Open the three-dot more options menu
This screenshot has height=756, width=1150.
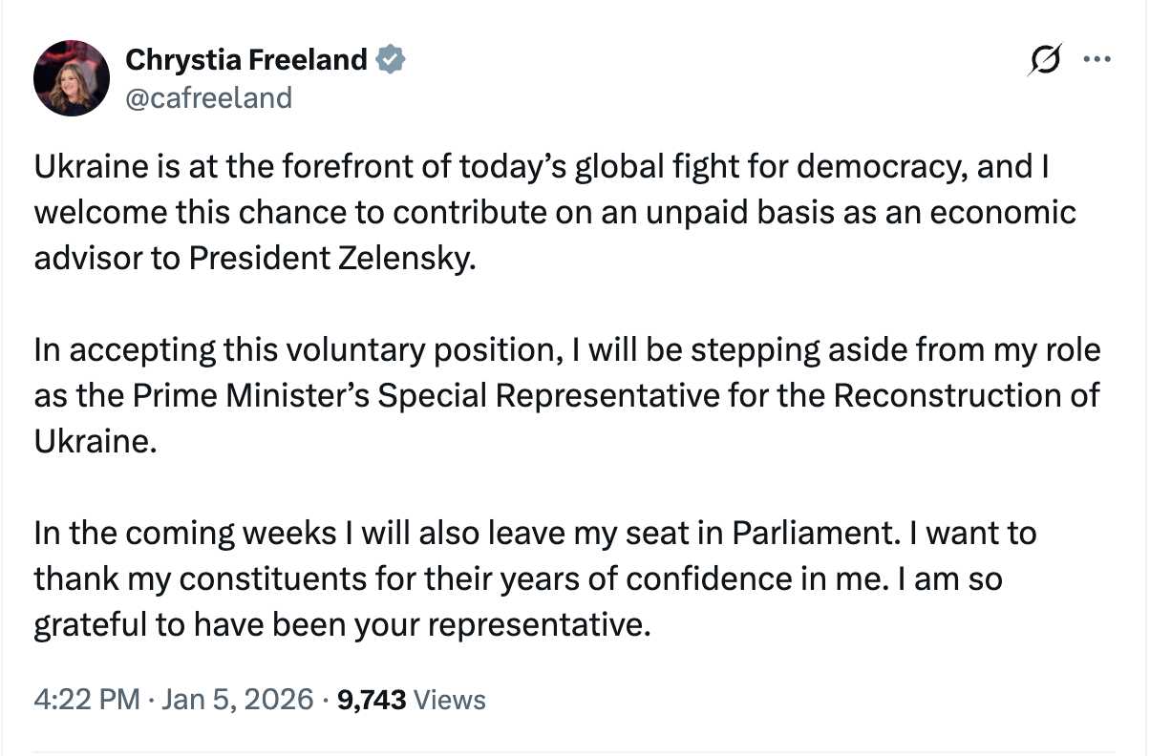1097,60
